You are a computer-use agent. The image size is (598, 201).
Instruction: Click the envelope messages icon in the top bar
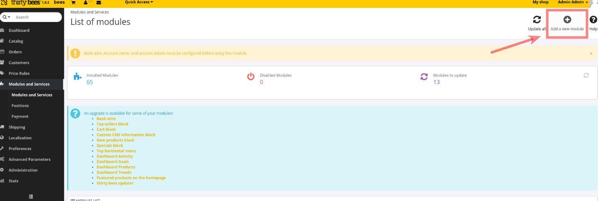99,2
